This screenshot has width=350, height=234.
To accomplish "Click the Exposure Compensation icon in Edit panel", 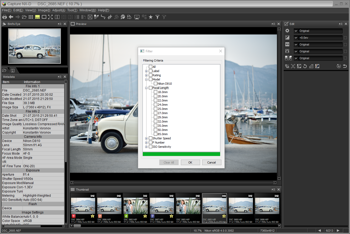I will click(287, 38).
